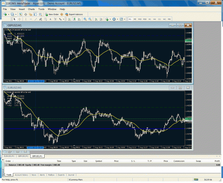Switch to Candlesticks chart mode
Image resolution: width=223 pixels, height=183 pixels.
pyautogui.click(x=74, y=19)
